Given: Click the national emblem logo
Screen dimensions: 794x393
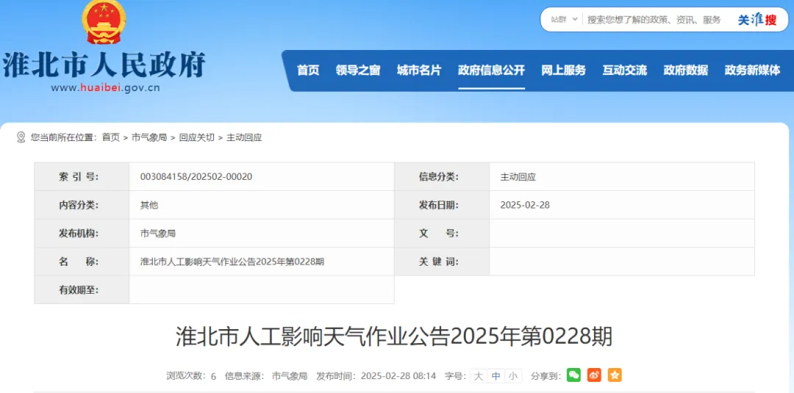Looking at the screenshot, I should coord(104,22).
